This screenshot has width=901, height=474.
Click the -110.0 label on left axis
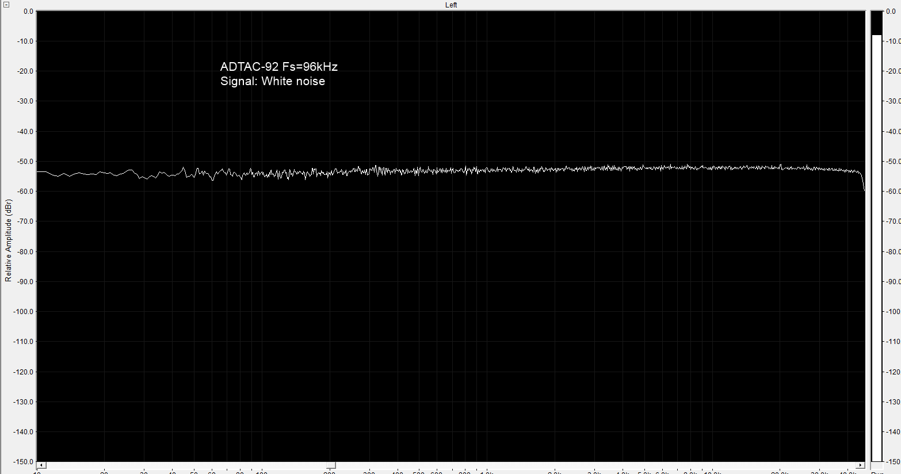point(24,342)
